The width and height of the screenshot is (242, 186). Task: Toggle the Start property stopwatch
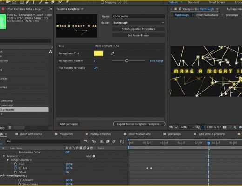(x=15, y=164)
